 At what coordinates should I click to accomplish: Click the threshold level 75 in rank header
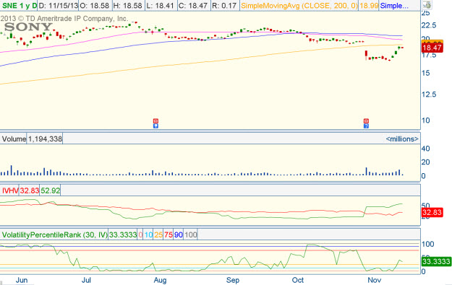coord(169,235)
